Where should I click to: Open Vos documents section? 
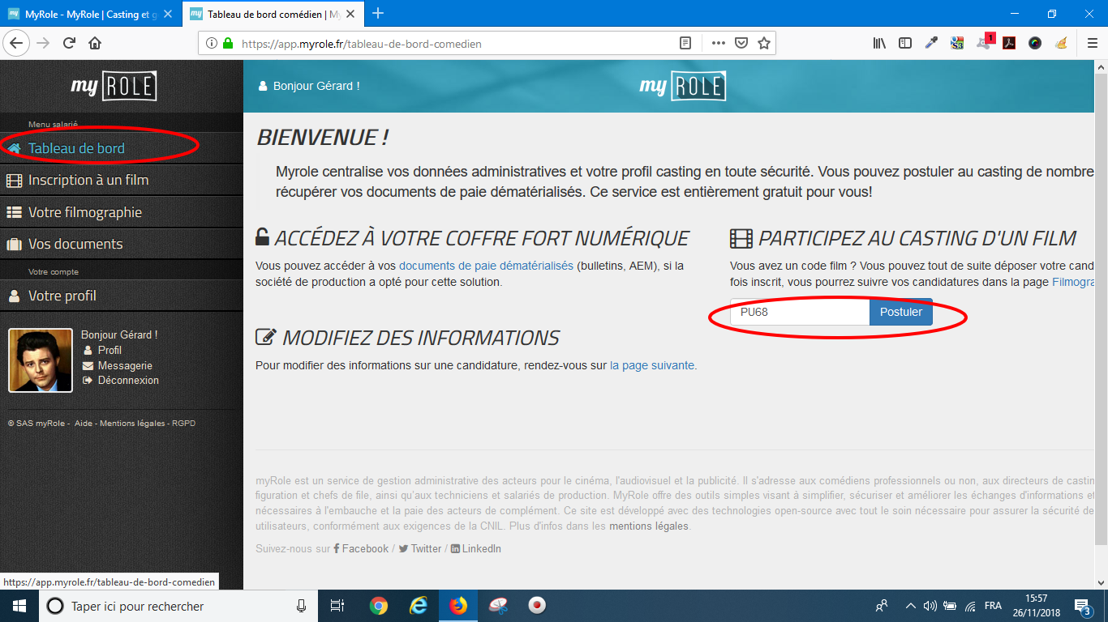pyautogui.click(x=122, y=244)
